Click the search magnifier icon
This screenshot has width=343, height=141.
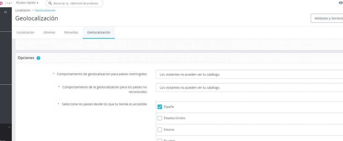pos(50,3)
